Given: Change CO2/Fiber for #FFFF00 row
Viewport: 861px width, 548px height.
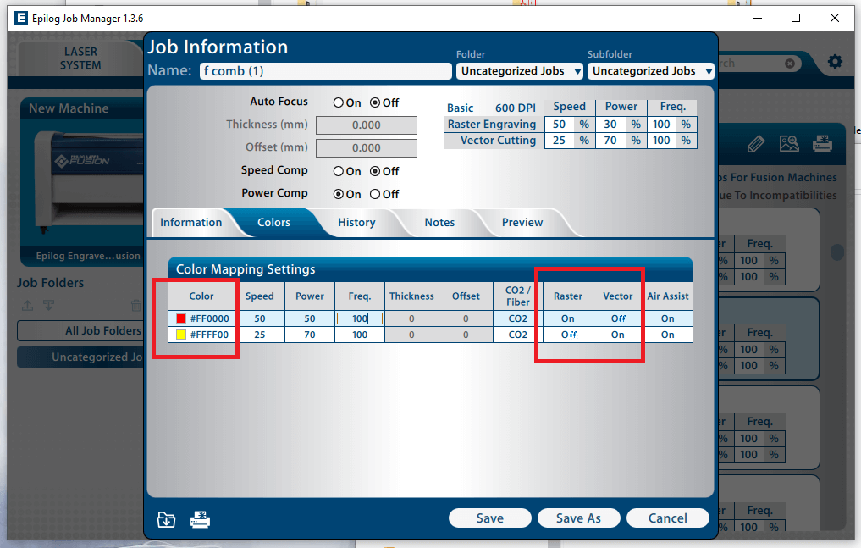Looking at the screenshot, I should click(x=517, y=335).
